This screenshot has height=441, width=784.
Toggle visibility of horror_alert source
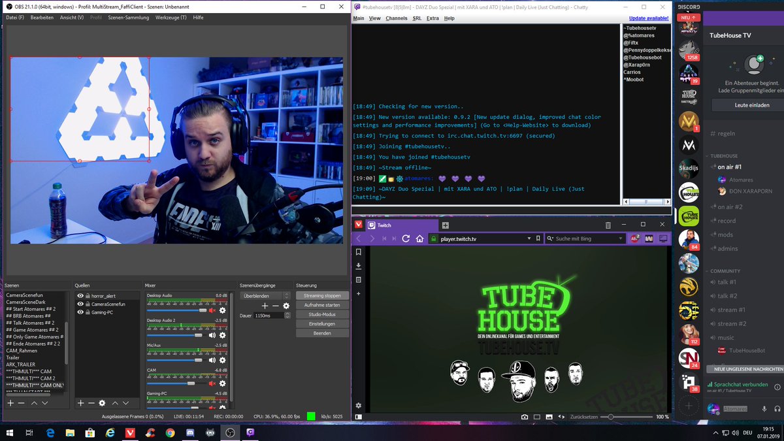pyautogui.click(x=80, y=295)
